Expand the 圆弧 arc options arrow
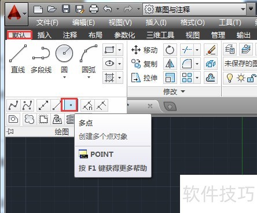Screen dimensions: 257x213 pyautogui.click(x=89, y=77)
